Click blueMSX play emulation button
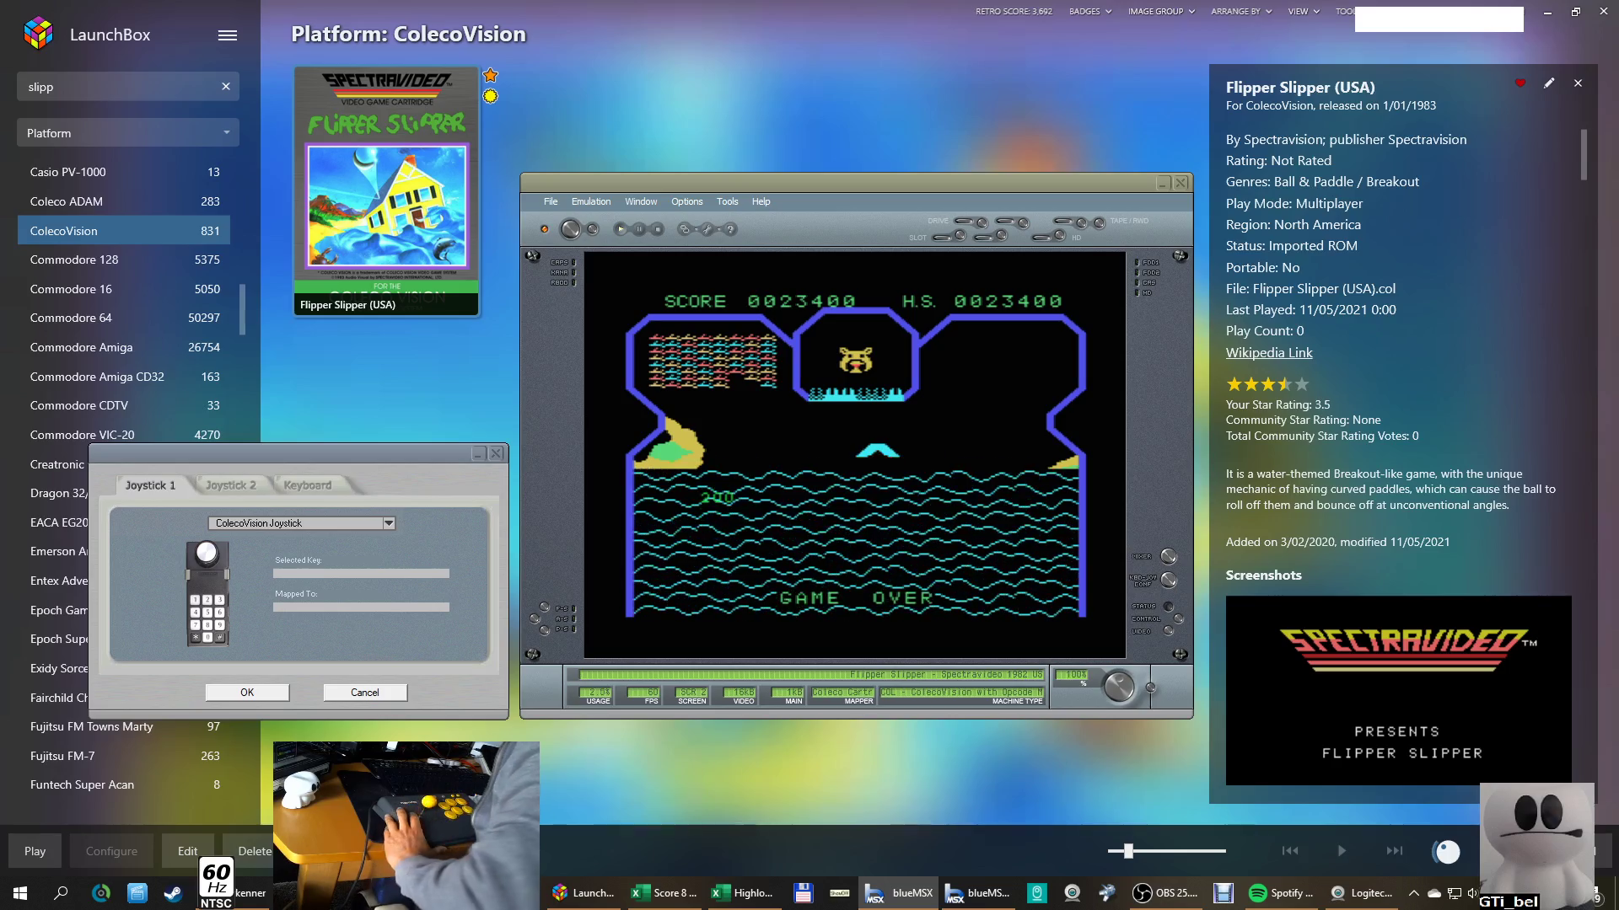The image size is (1619, 910). point(621,229)
